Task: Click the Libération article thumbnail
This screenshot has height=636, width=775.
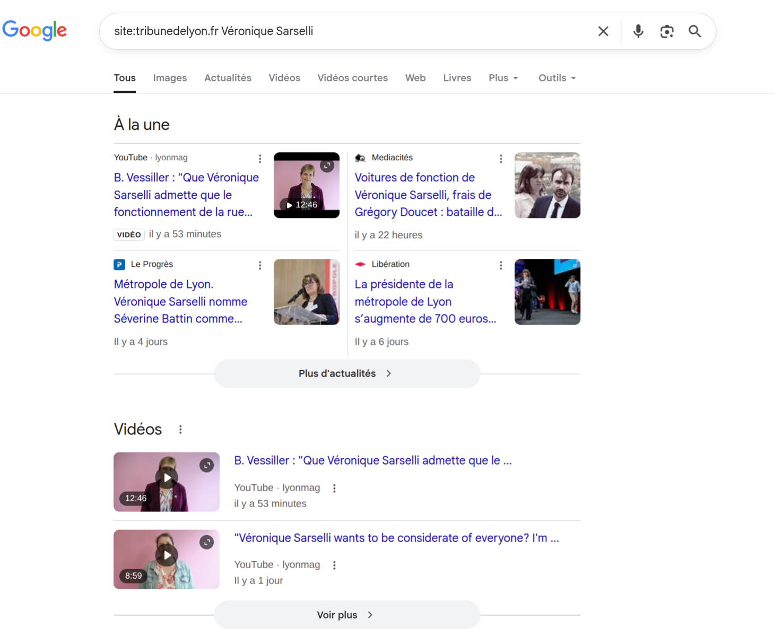Action: tap(547, 292)
